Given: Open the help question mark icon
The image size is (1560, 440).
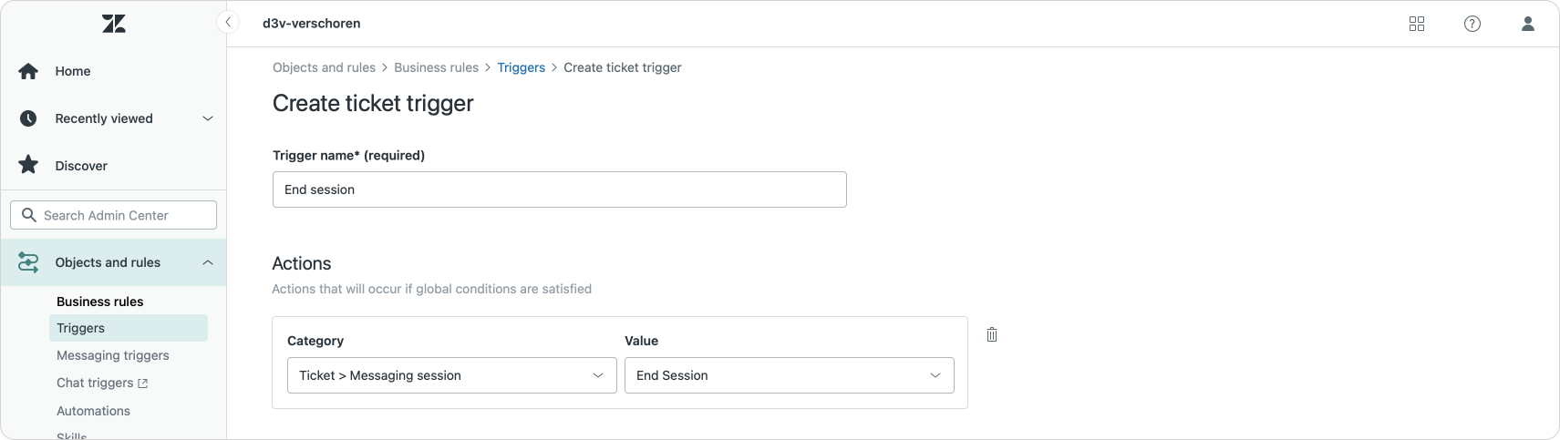Looking at the screenshot, I should pos(1472,24).
